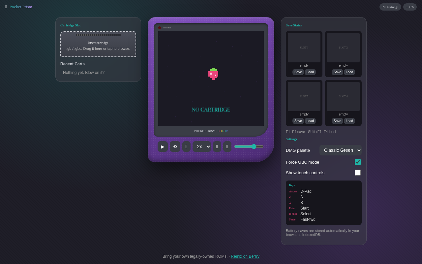
Task: Save state to Slot 2
Action: click(x=337, y=72)
